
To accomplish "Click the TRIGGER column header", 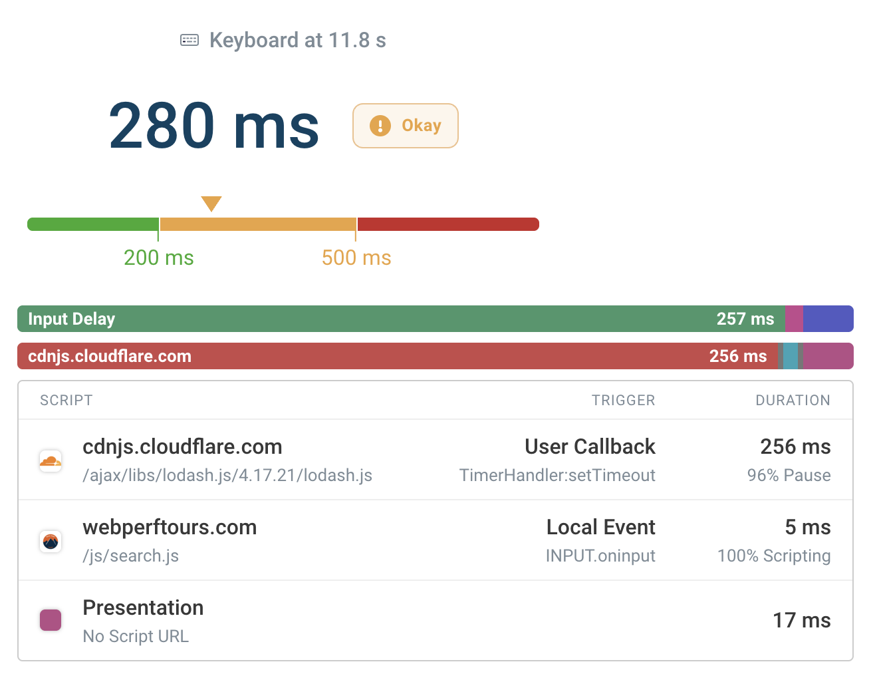I will pyautogui.click(x=624, y=401).
